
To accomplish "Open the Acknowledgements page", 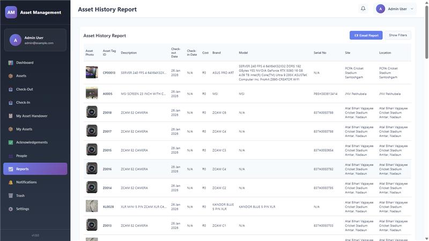I will [35, 142].
